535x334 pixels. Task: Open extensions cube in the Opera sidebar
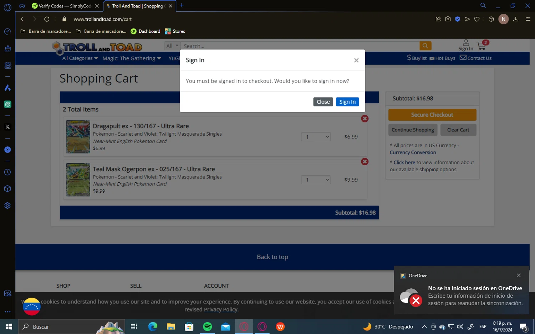(x=7, y=189)
